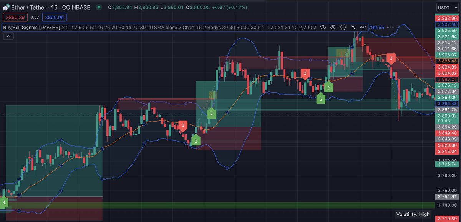Screen dimensions: 461x222
Task: Remove the Buy/Sell Signals indicator with X
Action: 353,27
